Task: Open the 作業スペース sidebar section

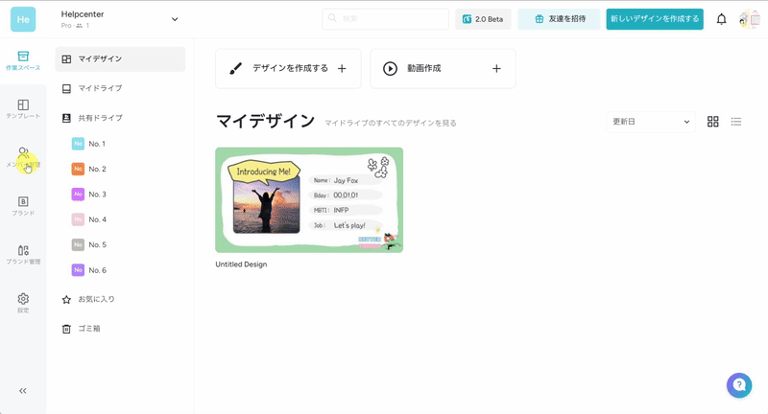Action: [23, 59]
